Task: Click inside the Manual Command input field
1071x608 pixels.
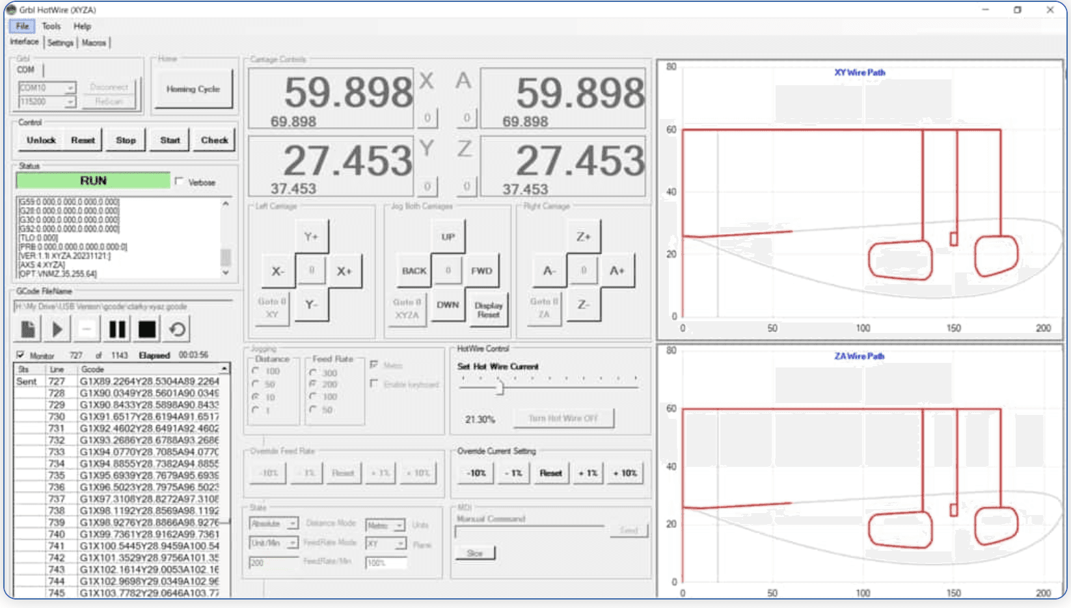Action: coord(527,530)
